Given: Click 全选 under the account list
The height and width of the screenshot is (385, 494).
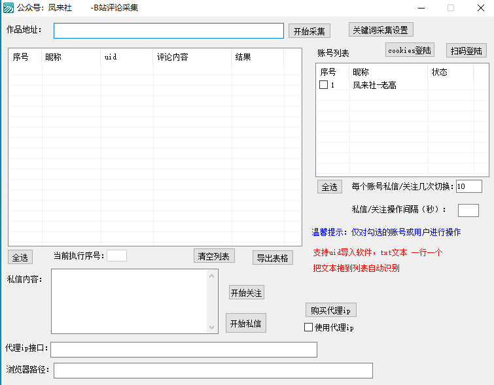Looking at the screenshot, I should point(329,187).
